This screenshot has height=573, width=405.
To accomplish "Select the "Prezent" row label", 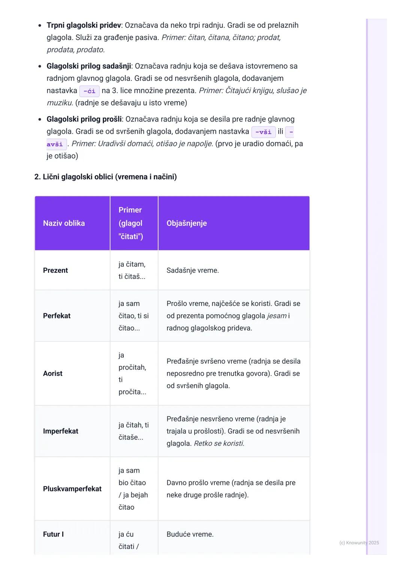I will click(x=55, y=270).
